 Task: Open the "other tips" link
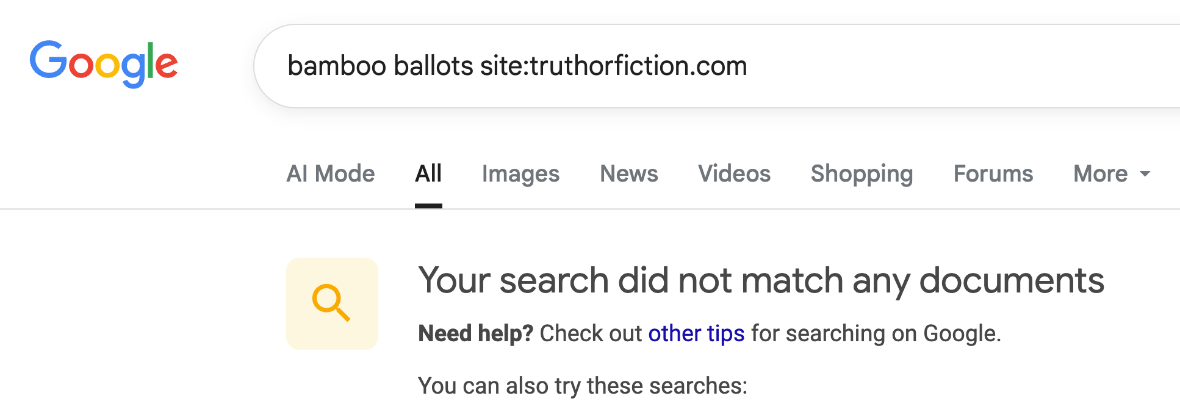[696, 333]
